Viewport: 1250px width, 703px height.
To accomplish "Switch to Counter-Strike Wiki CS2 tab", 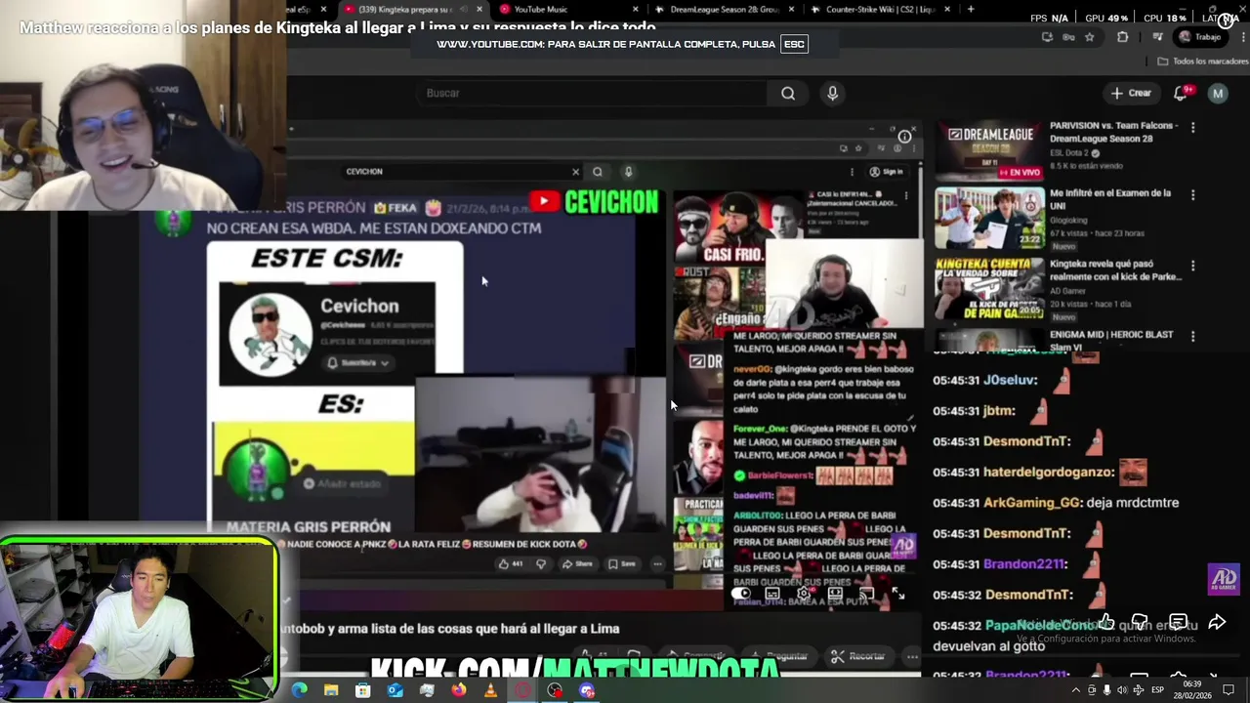I will pyautogui.click(x=880, y=9).
